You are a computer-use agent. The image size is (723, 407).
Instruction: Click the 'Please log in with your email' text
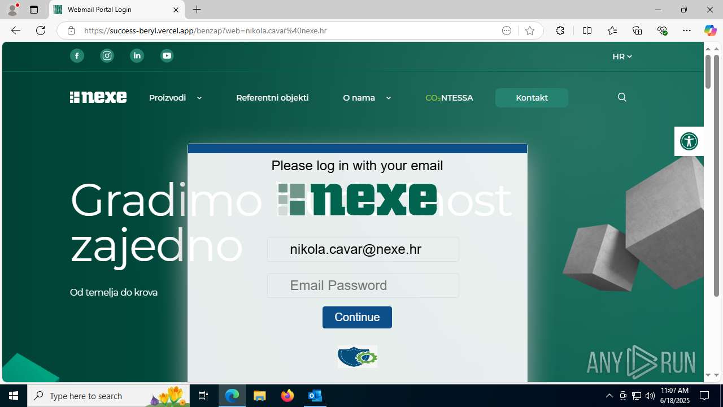pyautogui.click(x=357, y=166)
